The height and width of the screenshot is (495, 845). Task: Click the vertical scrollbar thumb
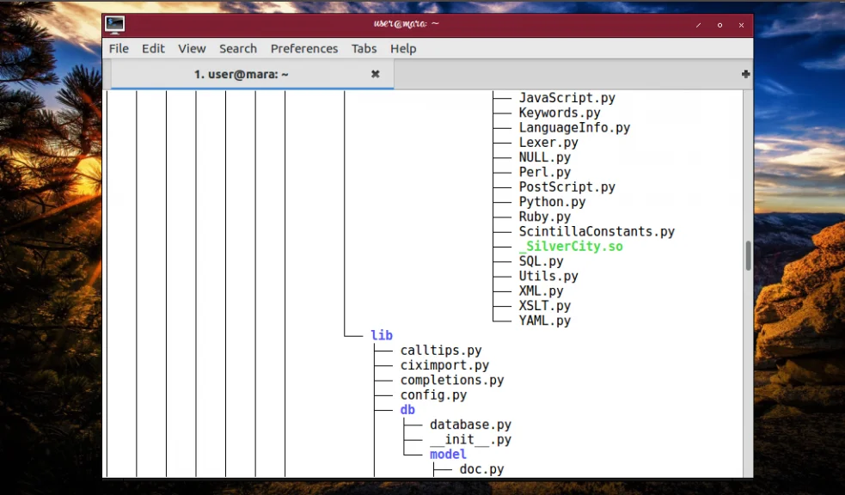(748, 255)
